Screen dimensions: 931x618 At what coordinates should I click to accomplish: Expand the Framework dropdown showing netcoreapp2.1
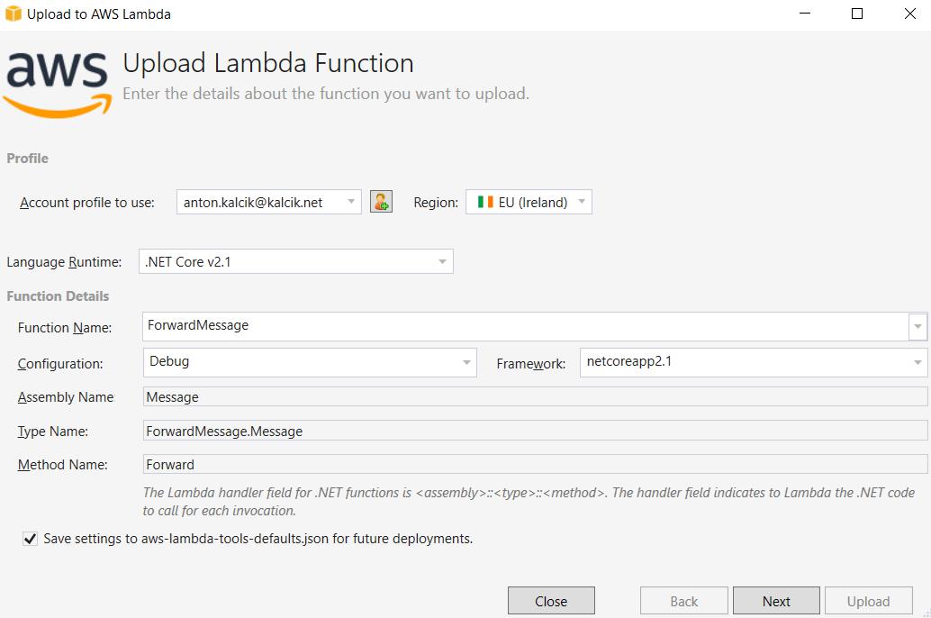click(917, 362)
